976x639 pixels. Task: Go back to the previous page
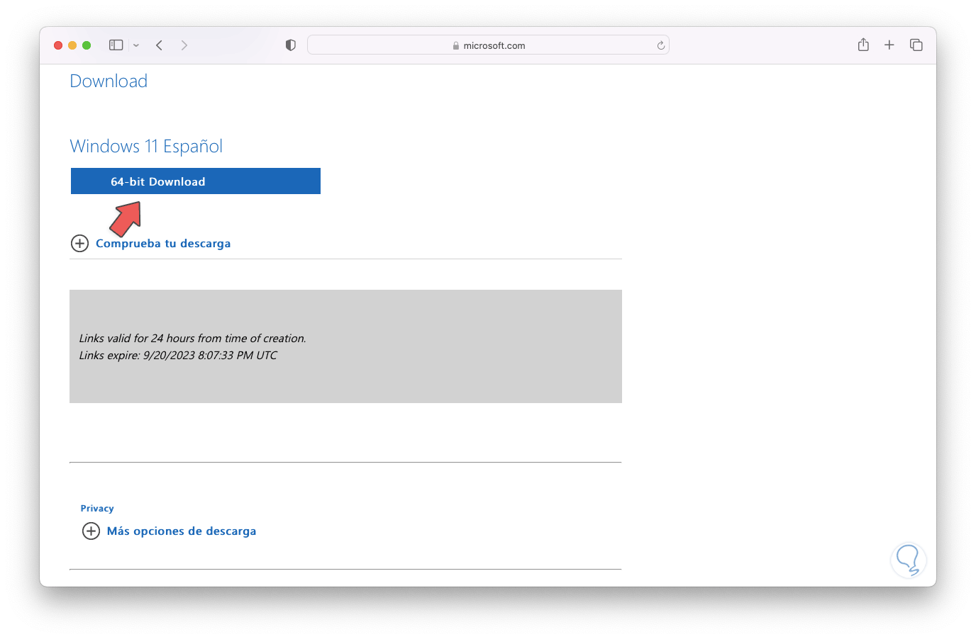pos(160,45)
